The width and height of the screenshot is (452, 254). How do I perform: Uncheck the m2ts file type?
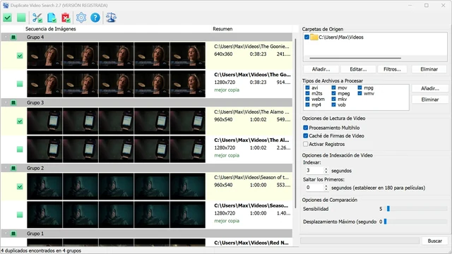[x=307, y=93]
